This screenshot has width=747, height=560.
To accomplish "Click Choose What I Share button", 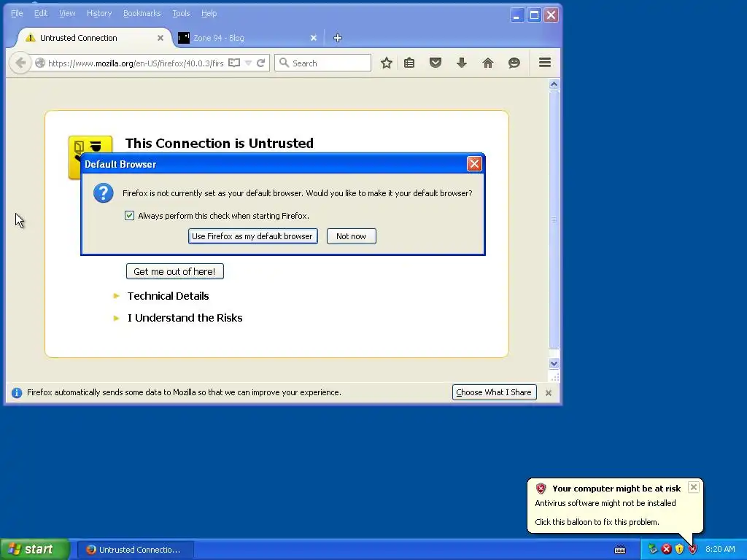I will click(x=494, y=392).
